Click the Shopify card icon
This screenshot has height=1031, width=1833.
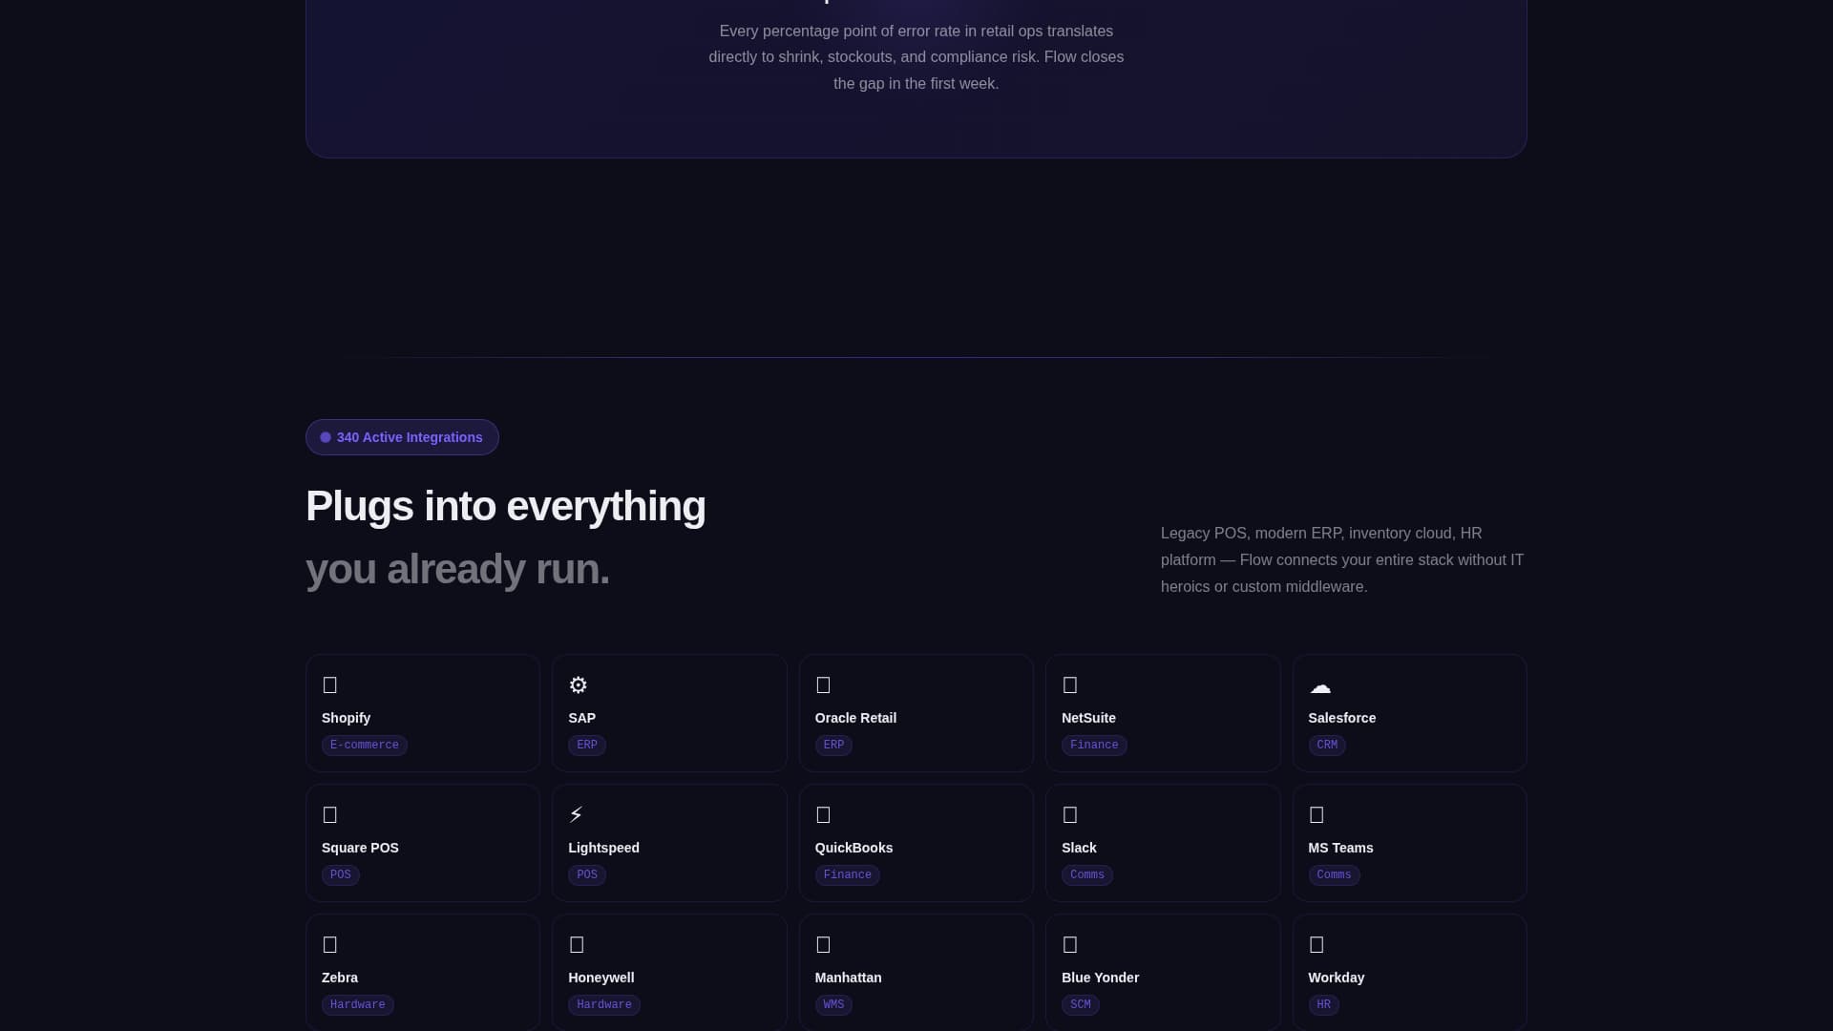pyautogui.click(x=330, y=685)
